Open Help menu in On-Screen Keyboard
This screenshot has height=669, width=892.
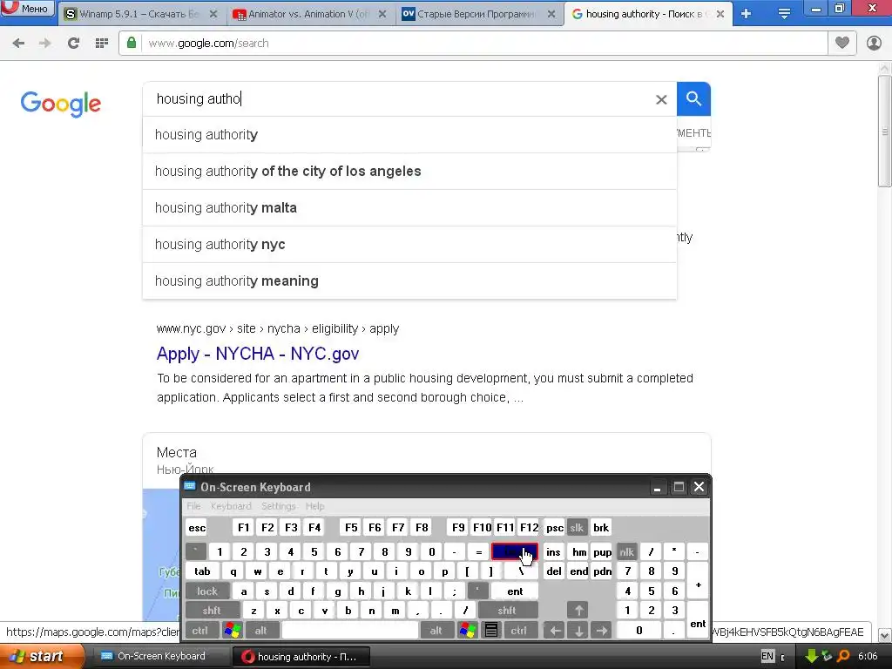tap(314, 506)
